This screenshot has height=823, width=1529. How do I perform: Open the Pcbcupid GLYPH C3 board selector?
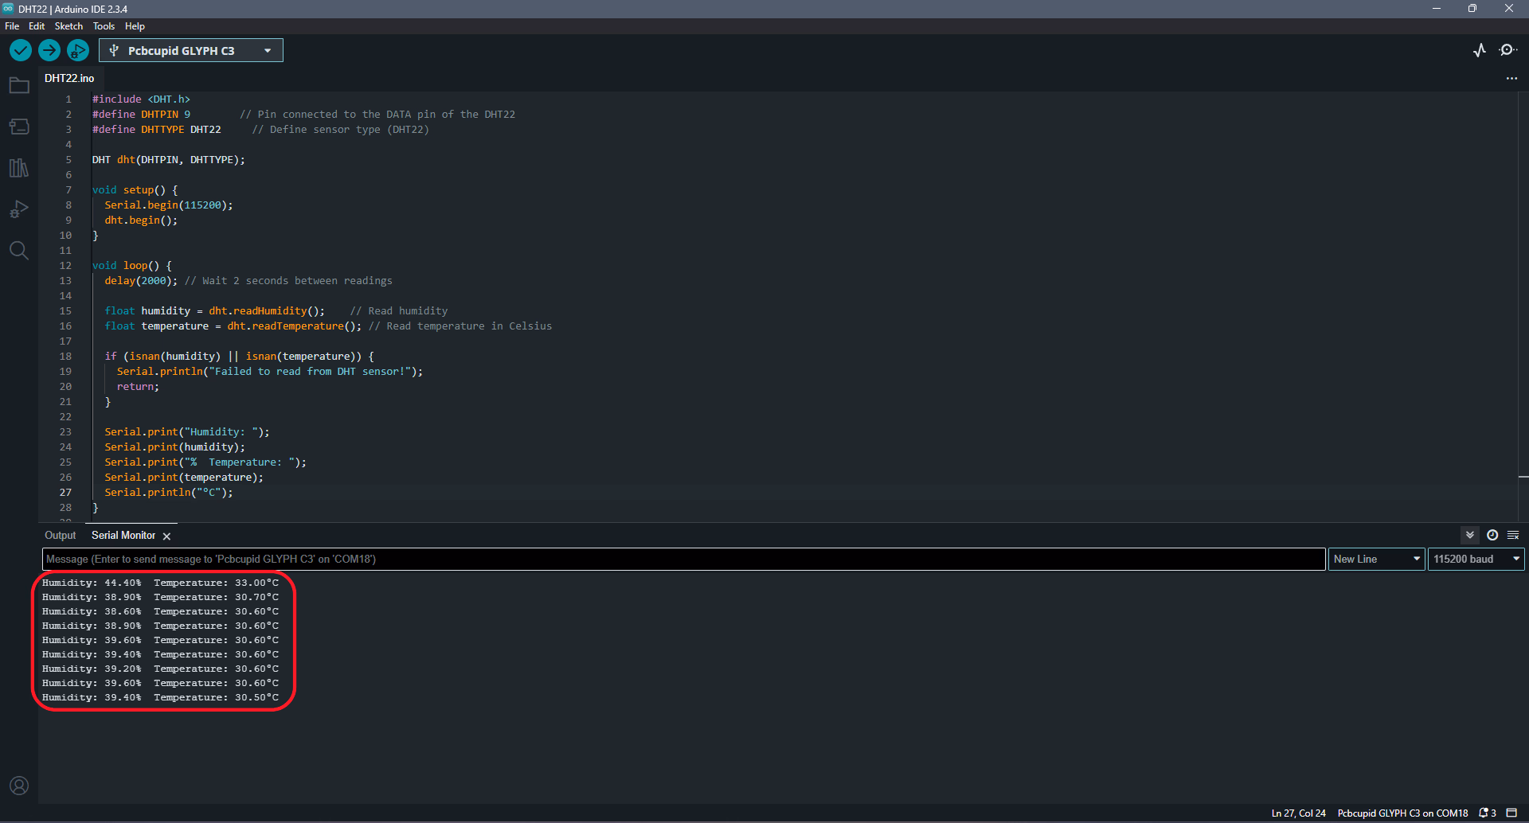click(x=190, y=50)
